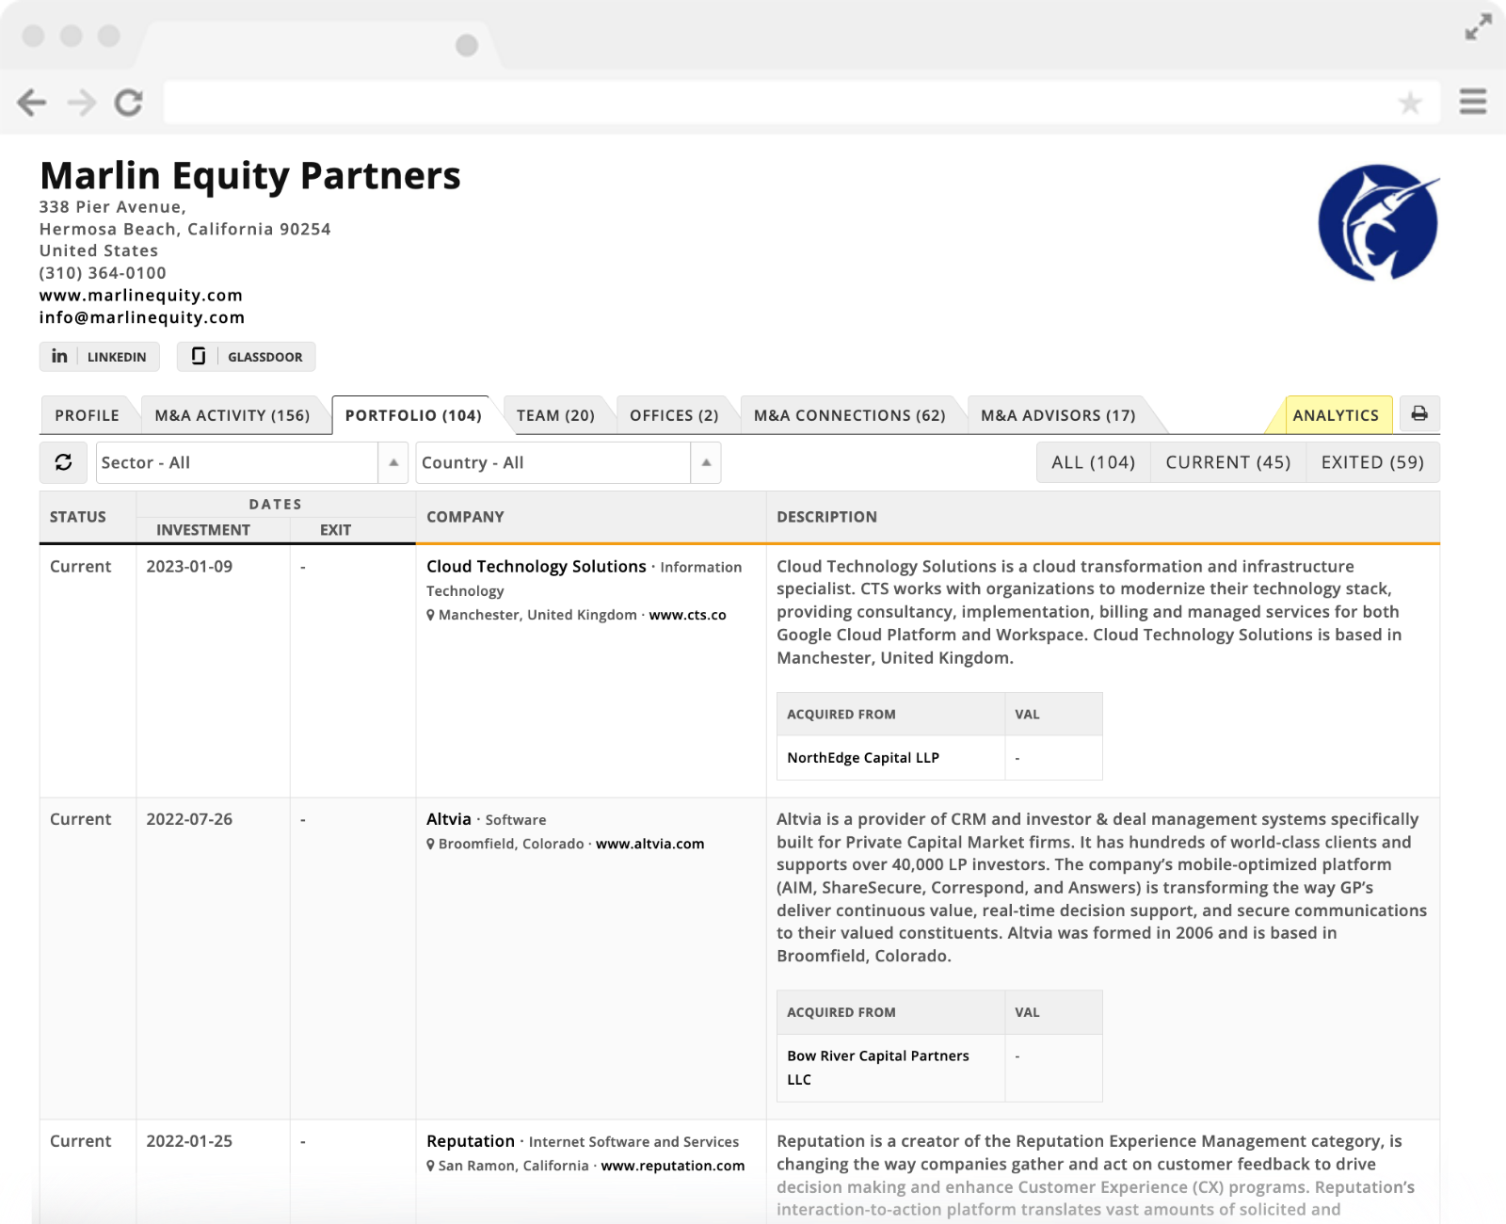Screen dimensions: 1506x1224
Task: Click inside the browser address bar
Action: click(753, 104)
